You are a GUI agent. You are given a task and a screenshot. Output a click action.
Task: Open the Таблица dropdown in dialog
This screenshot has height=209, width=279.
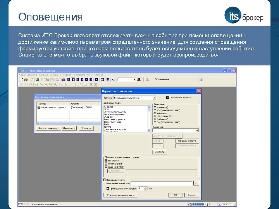click(x=154, y=98)
